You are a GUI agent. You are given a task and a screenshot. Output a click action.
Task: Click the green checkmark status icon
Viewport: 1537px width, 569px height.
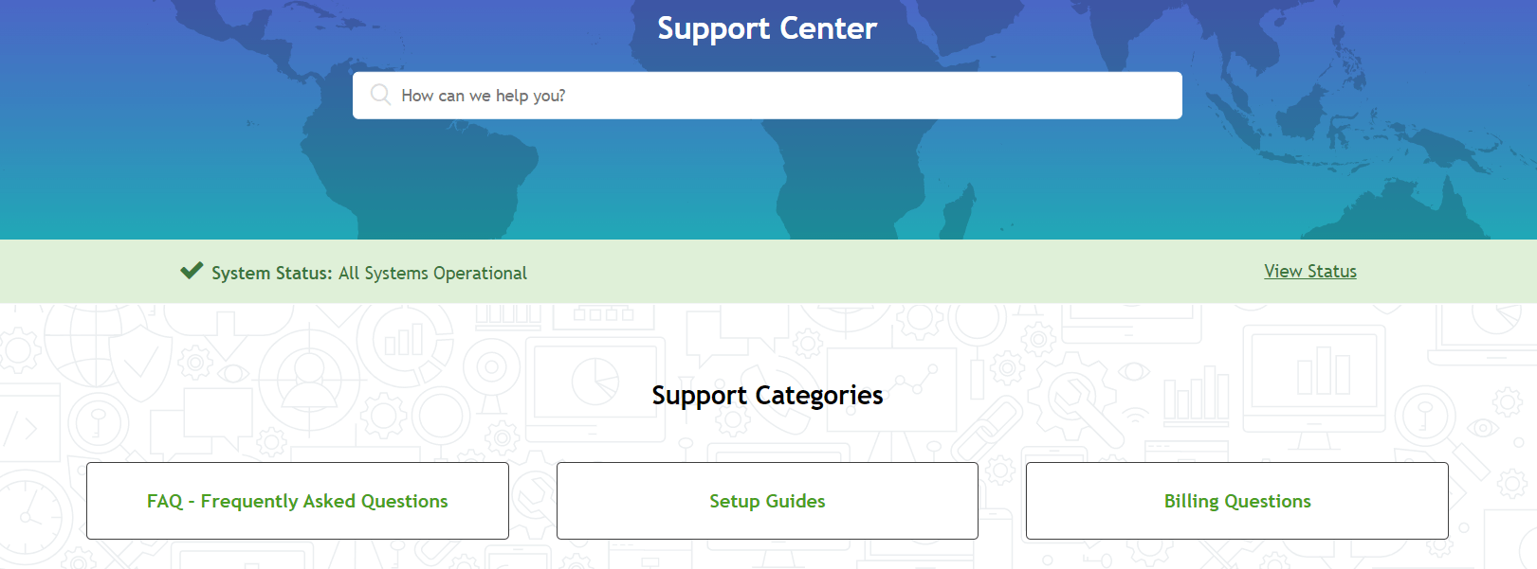pyautogui.click(x=192, y=271)
